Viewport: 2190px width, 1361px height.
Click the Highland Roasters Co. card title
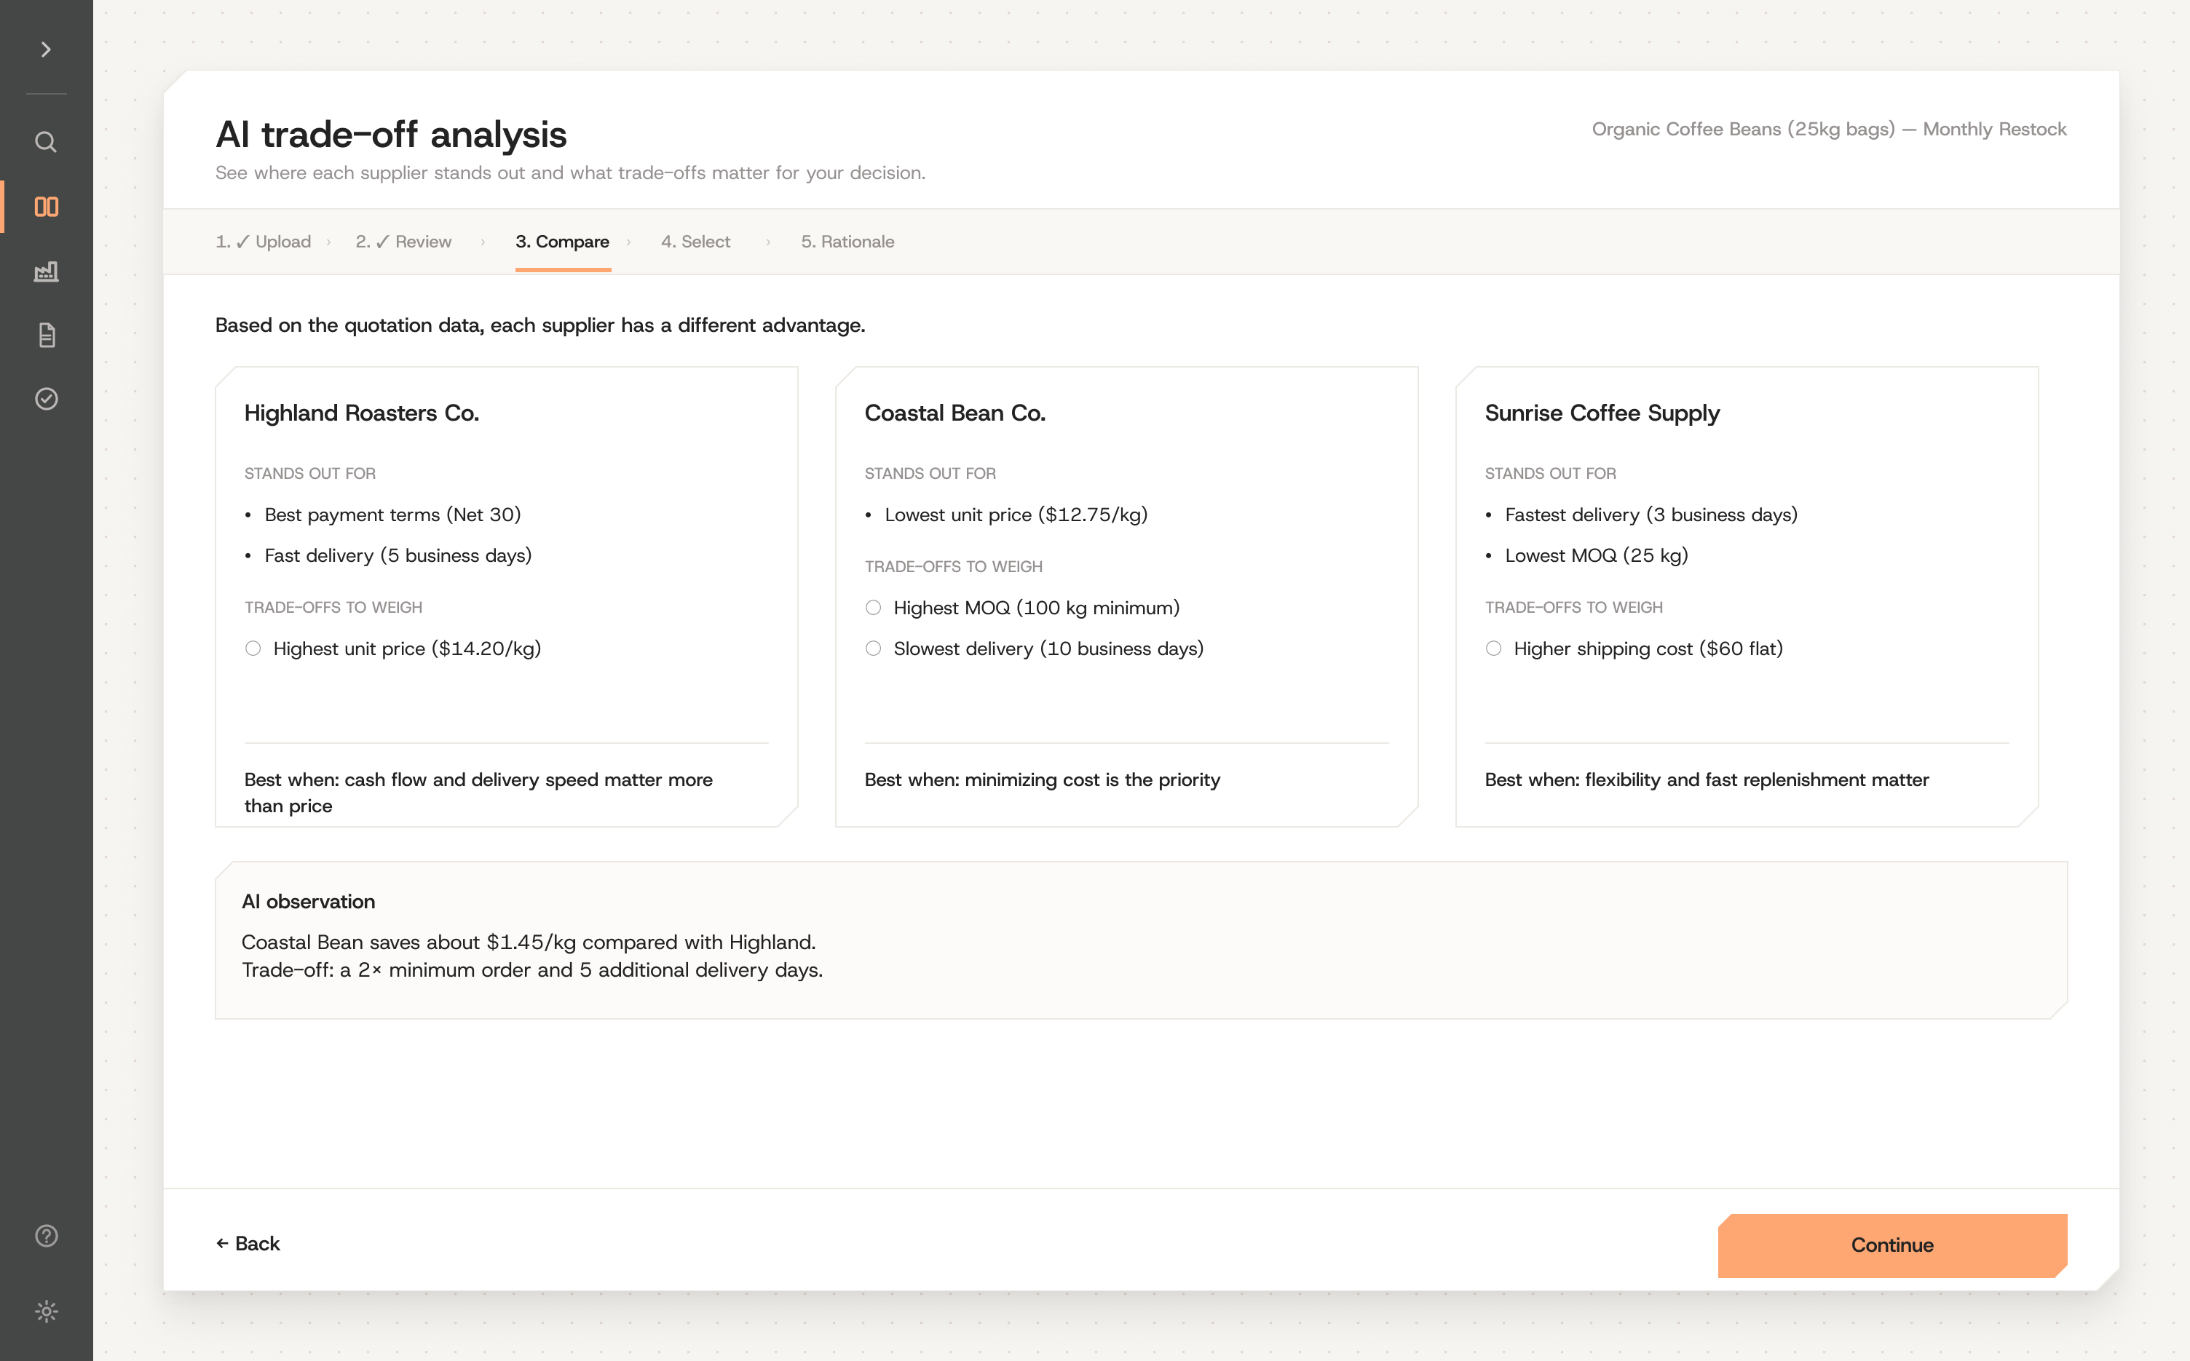coord(361,413)
